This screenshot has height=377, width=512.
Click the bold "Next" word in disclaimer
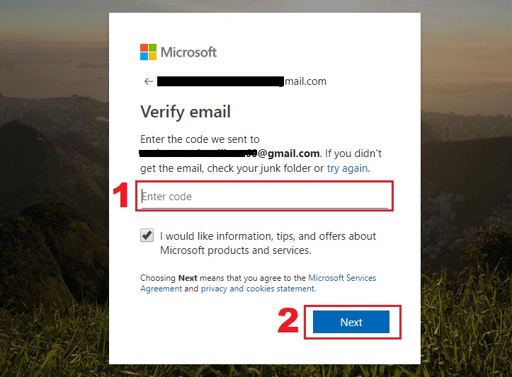pos(188,278)
